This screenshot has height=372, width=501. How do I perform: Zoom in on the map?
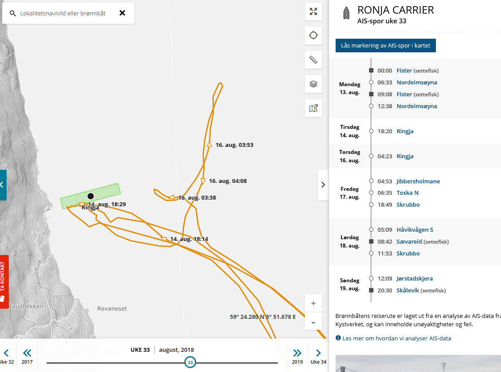(313, 303)
